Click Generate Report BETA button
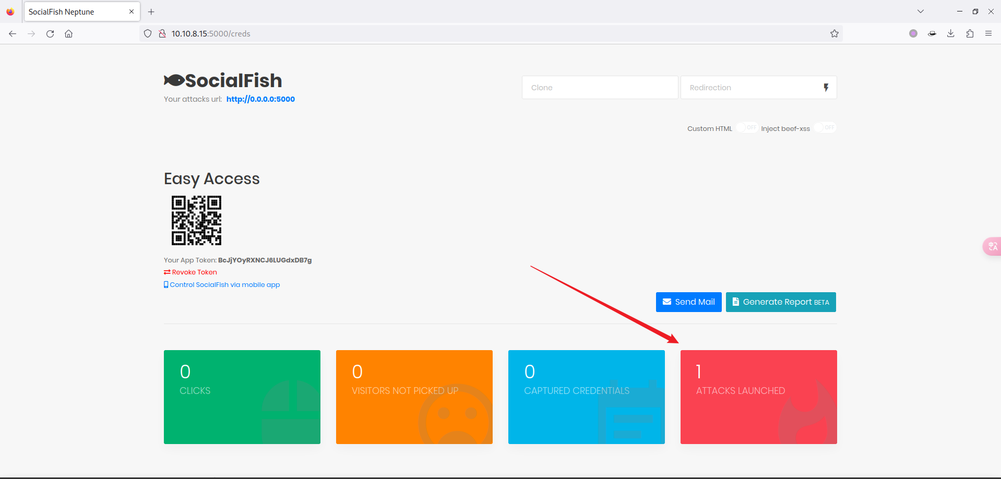 [x=781, y=302]
